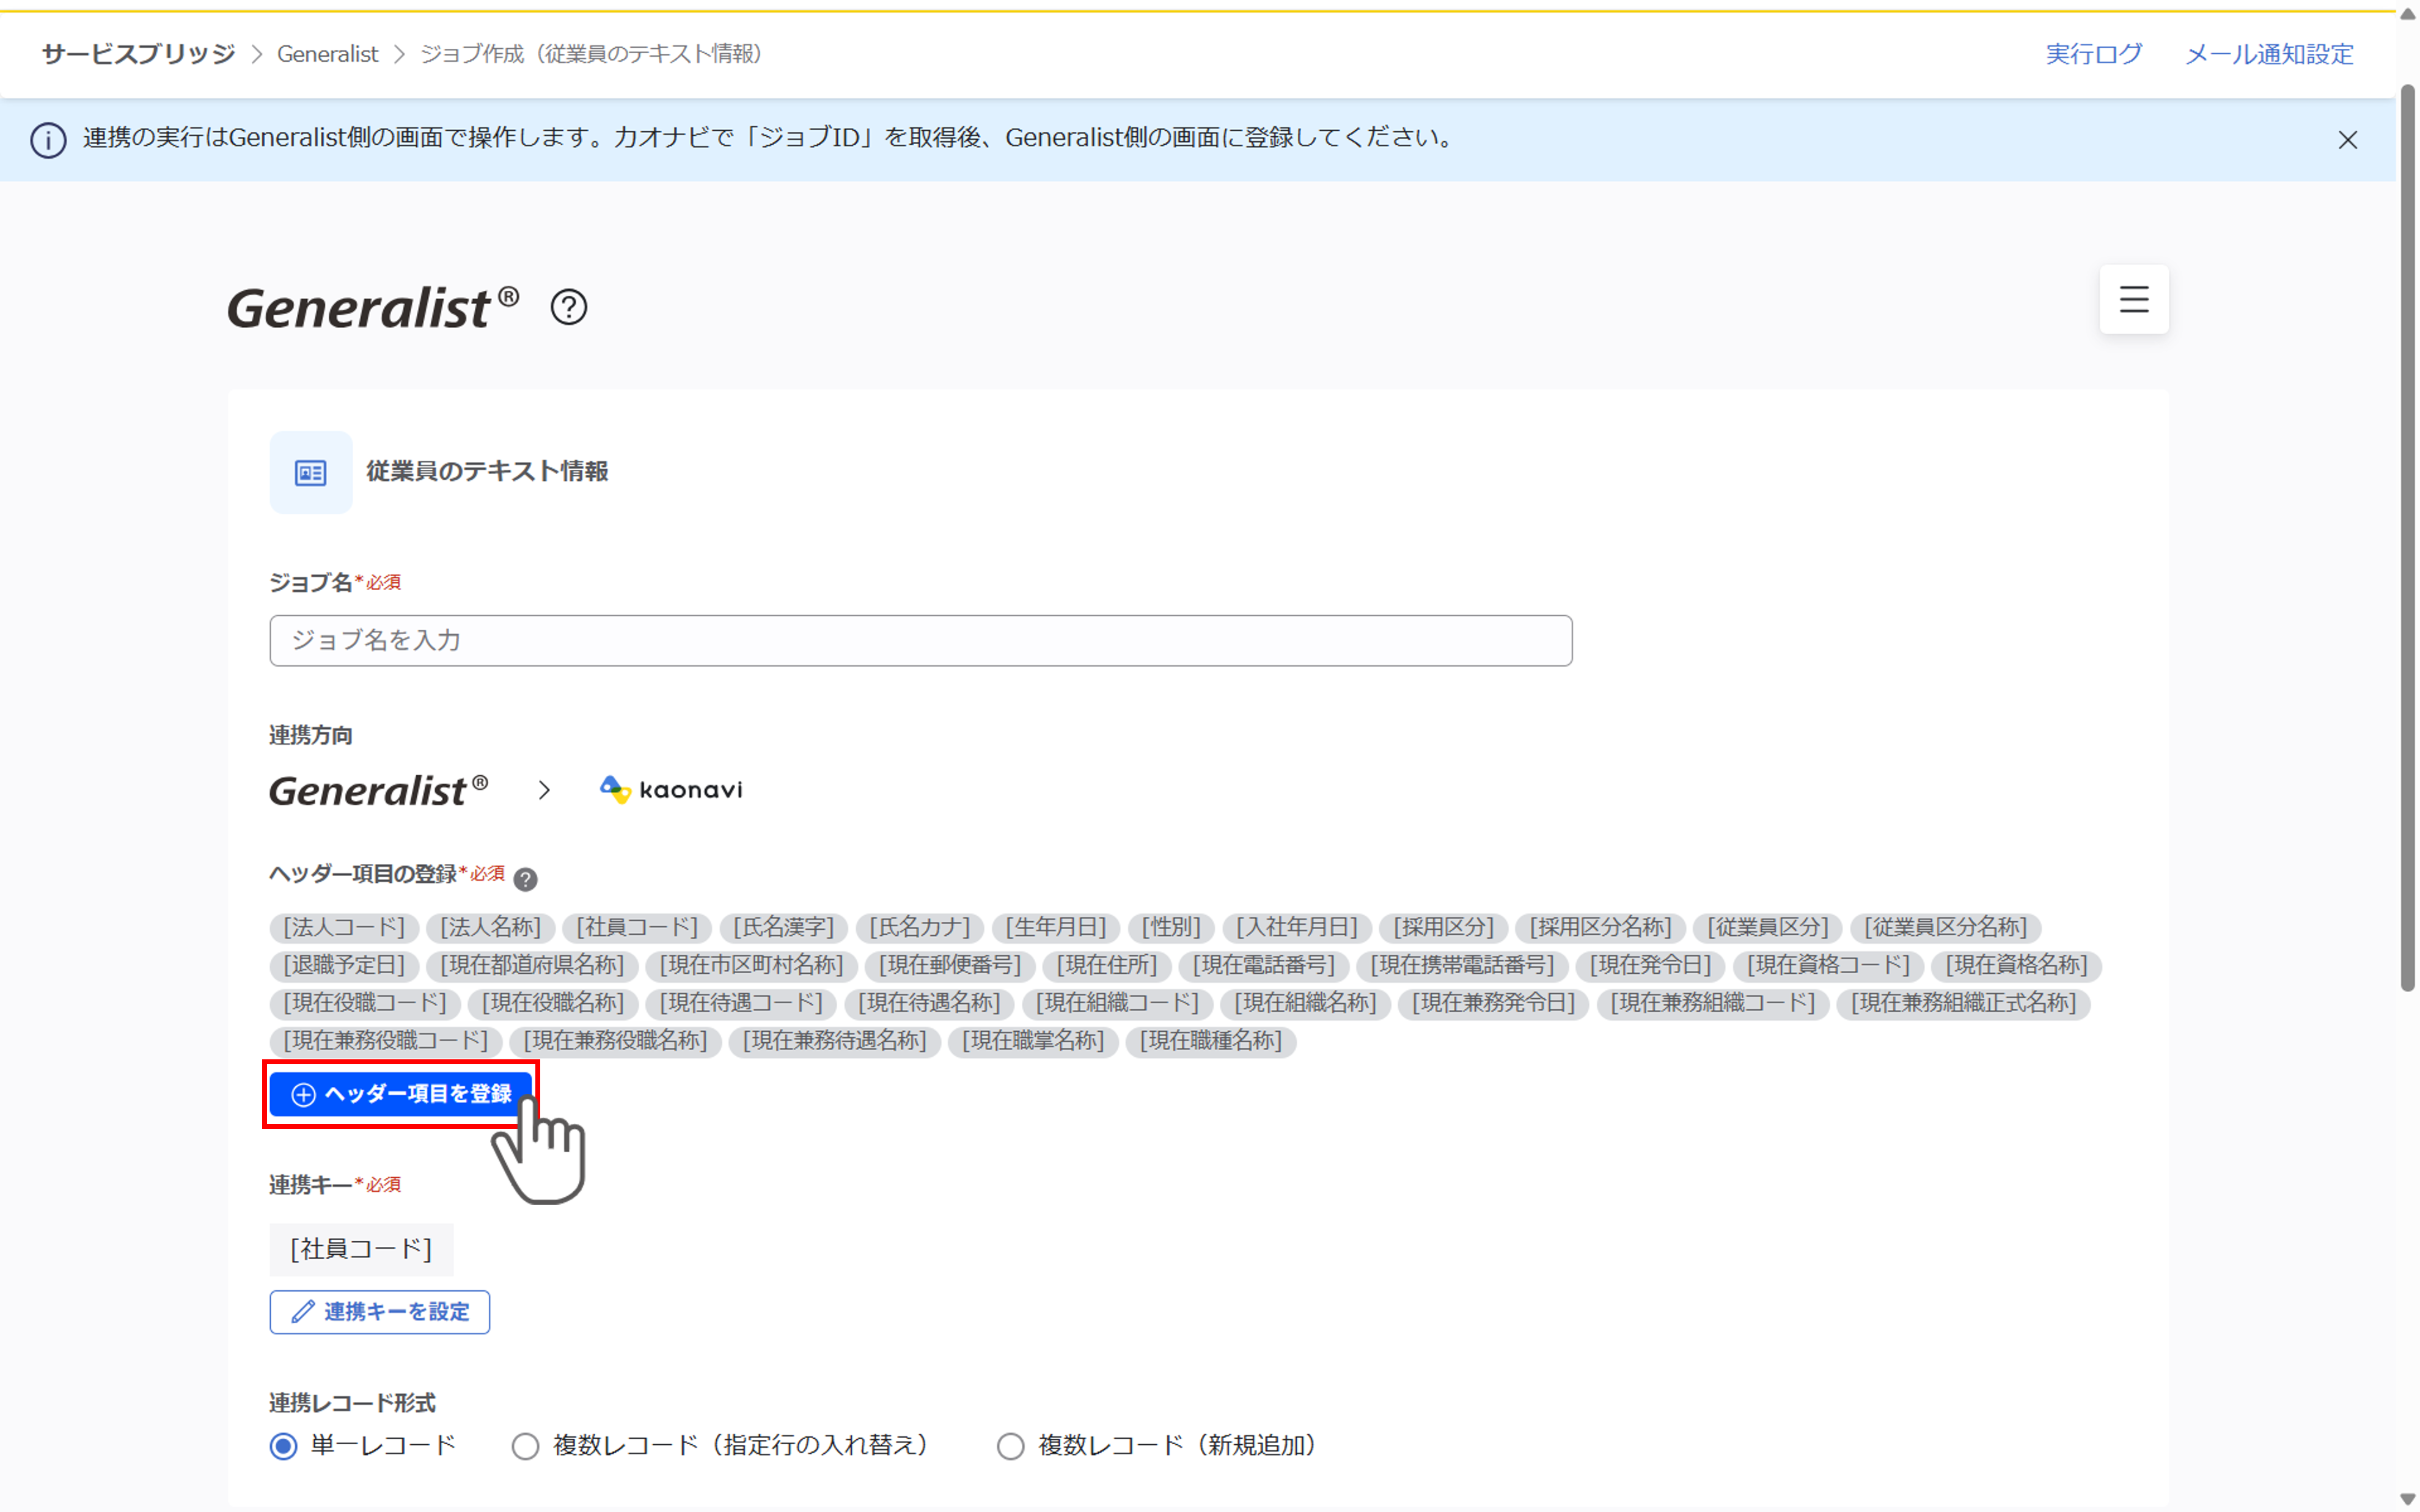Go to Generalist breadcrumb
Image resolution: width=2420 pixels, height=1512 pixels.
(x=327, y=54)
